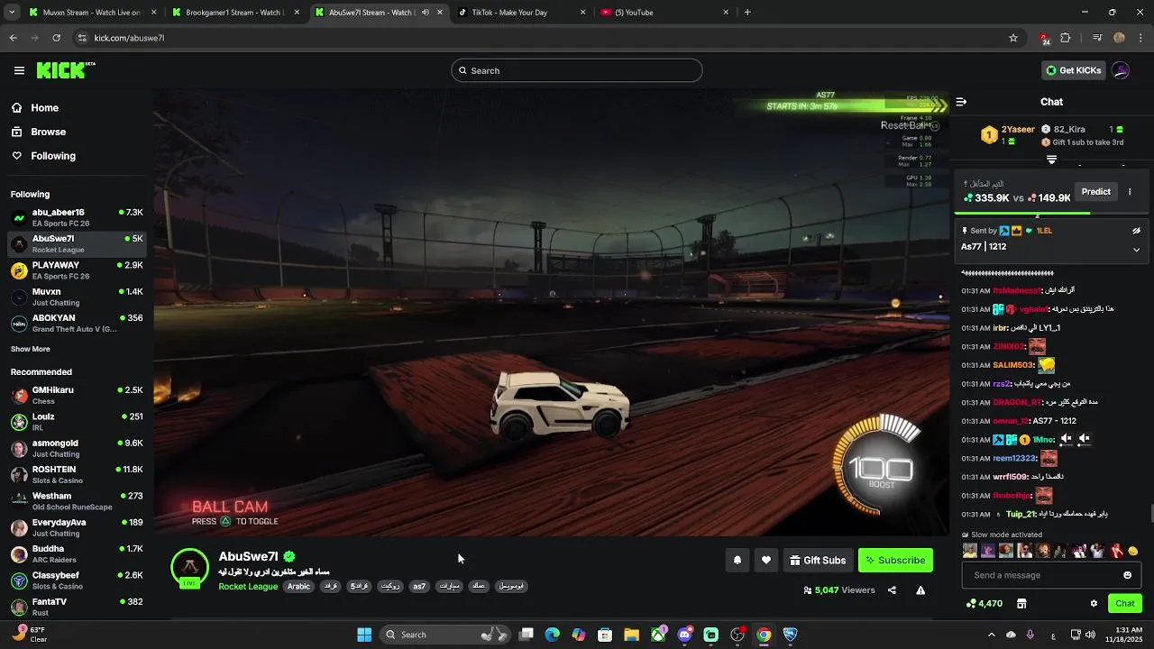Open Westham recommended channel
The width and height of the screenshot is (1154, 649).
(77, 501)
